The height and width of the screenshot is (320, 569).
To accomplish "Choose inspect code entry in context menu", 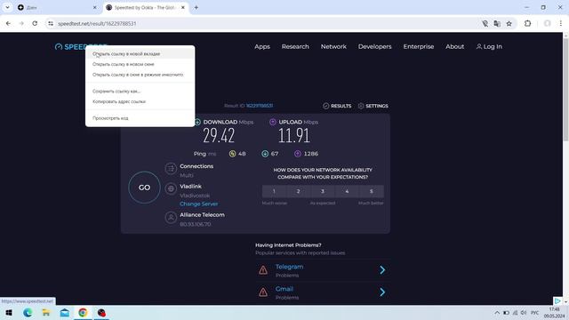I will (x=140, y=118).
